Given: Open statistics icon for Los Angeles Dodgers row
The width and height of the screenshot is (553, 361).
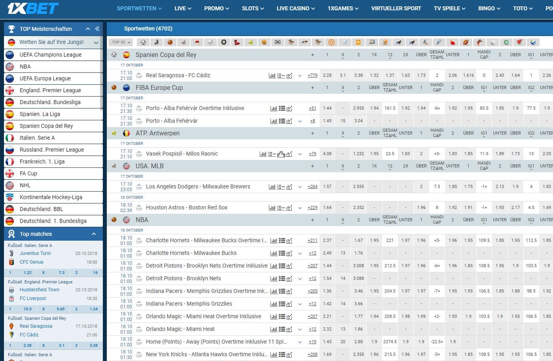Looking at the screenshot, I should pyautogui.click(x=272, y=187).
